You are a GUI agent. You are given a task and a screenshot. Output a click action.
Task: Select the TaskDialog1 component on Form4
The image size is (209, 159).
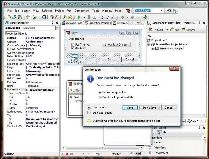[74, 57]
